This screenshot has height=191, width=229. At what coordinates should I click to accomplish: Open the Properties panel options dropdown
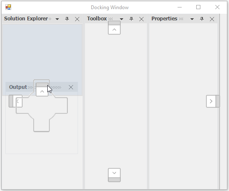point(192,19)
